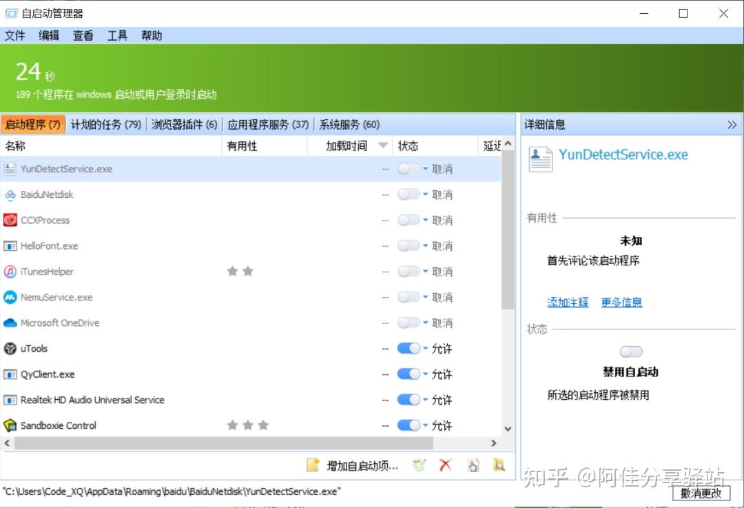Click the Sandboxie Control three-star rating
This screenshot has height=508, width=744.
point(248,425)
